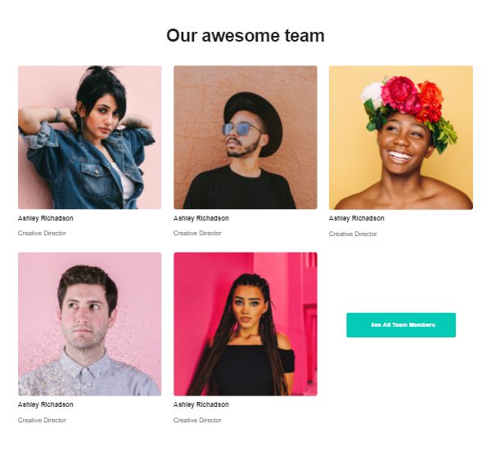Click the Our awesome team heading
The image size is (491, 460).
245,36
